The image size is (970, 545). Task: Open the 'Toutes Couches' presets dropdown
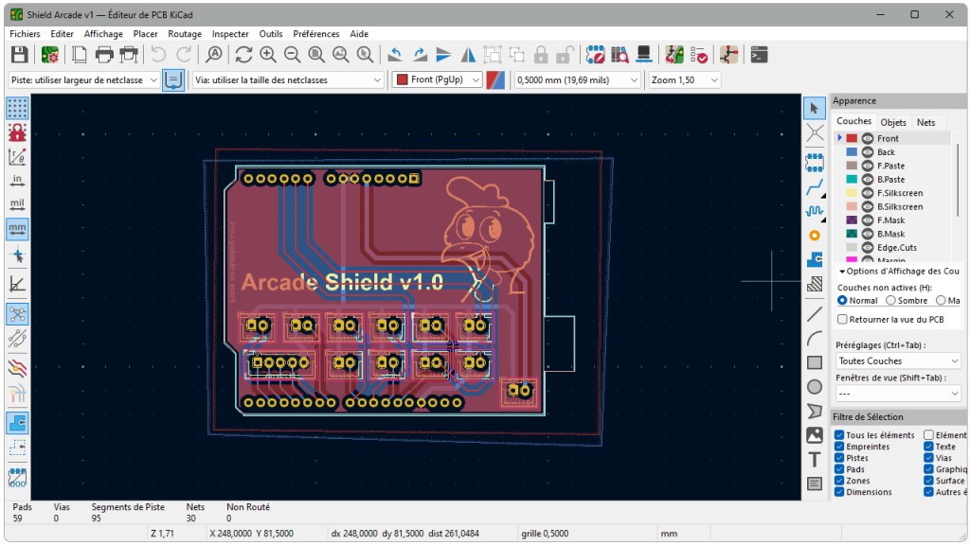[x=896, y=360]
